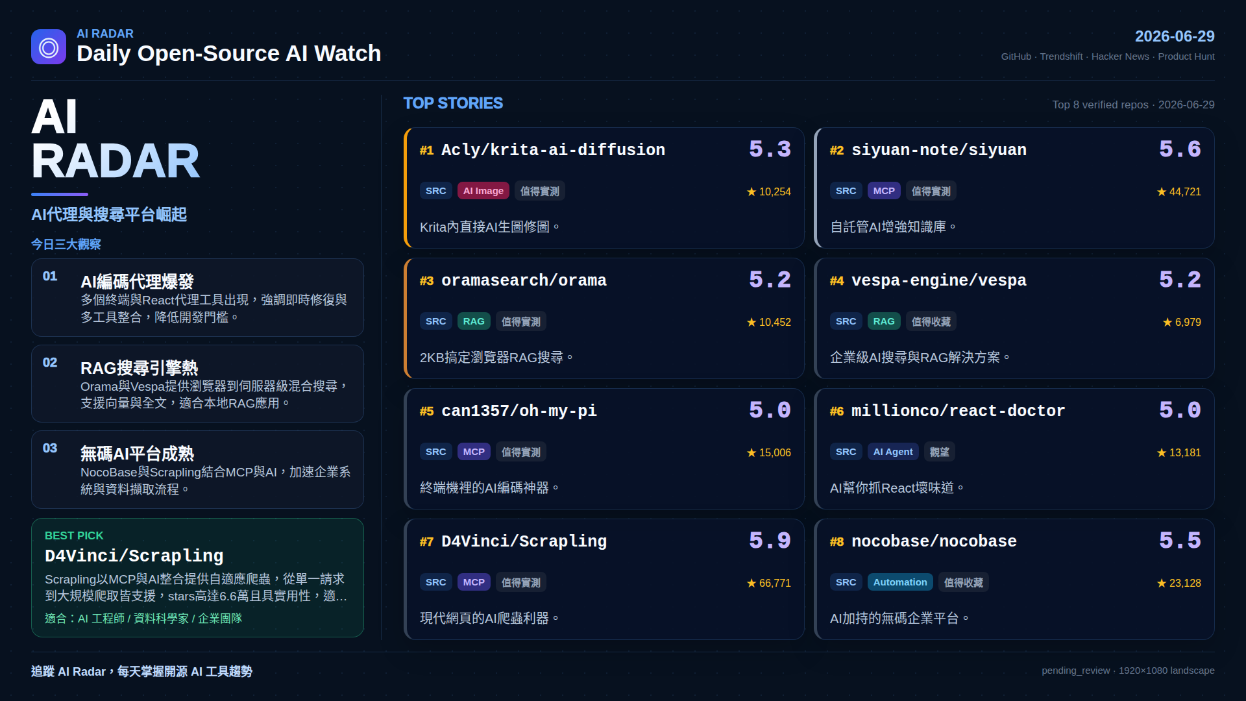The width and height of the screenshot is (1246, 701).
Task: Click the 值得實測 label on krita card
Action: pos(540,191)
